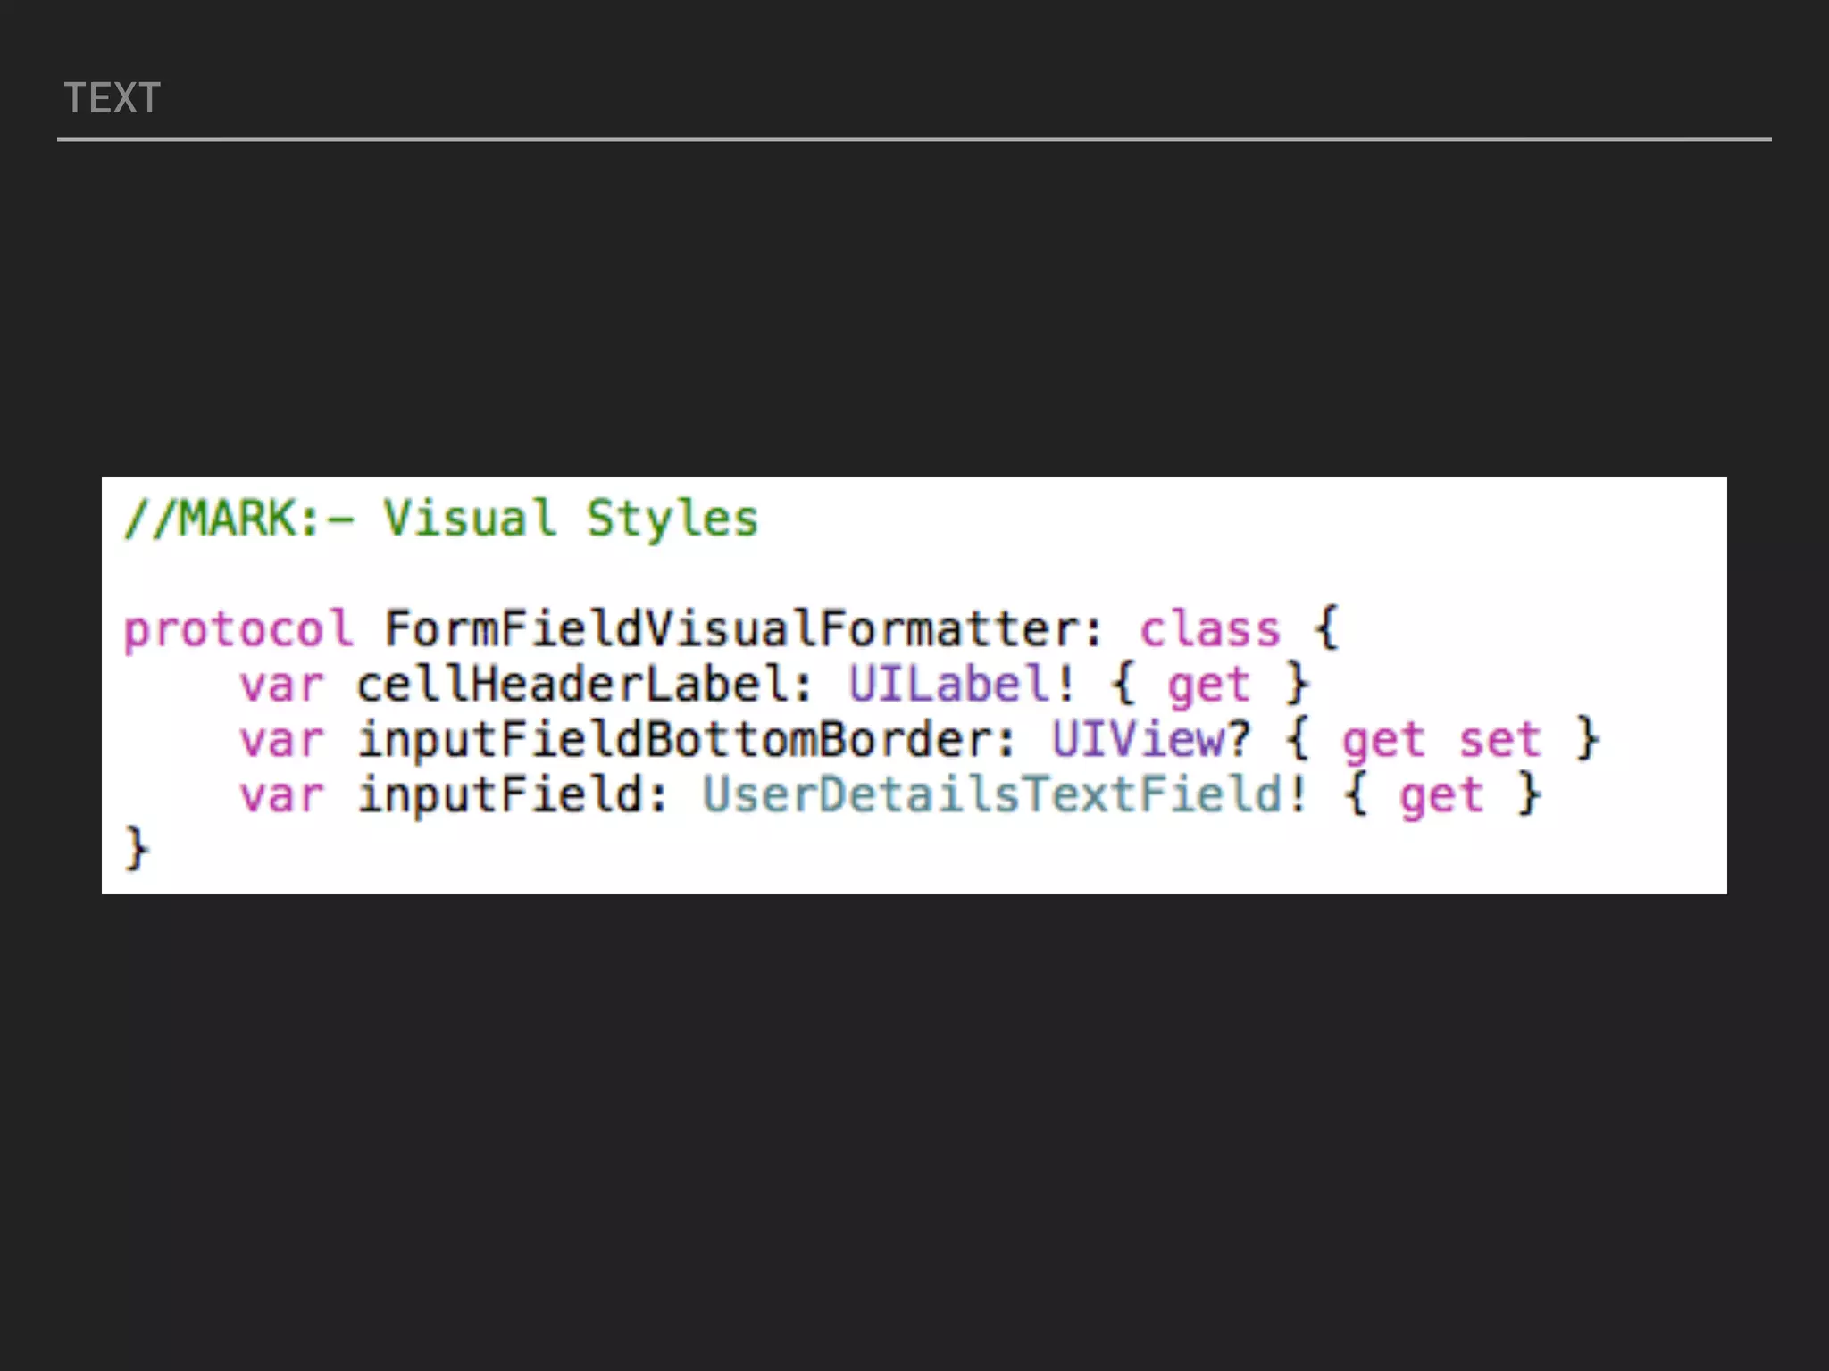Click the inputField property name on last var line
The height and width of the screenshot is (1371, 1829).
pos(500,794)
